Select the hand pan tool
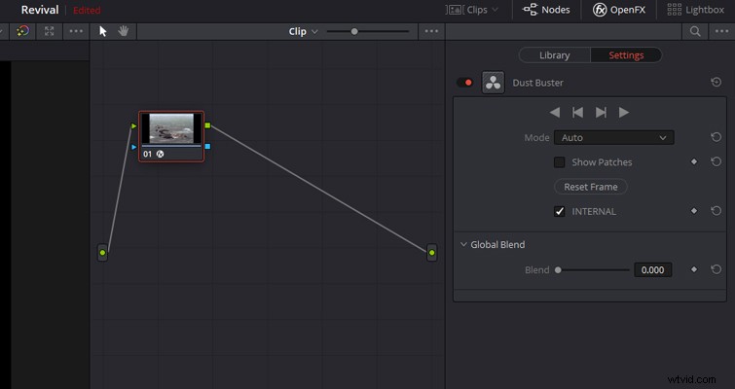The width and height of the screenshot is (735, 389). 124,31
